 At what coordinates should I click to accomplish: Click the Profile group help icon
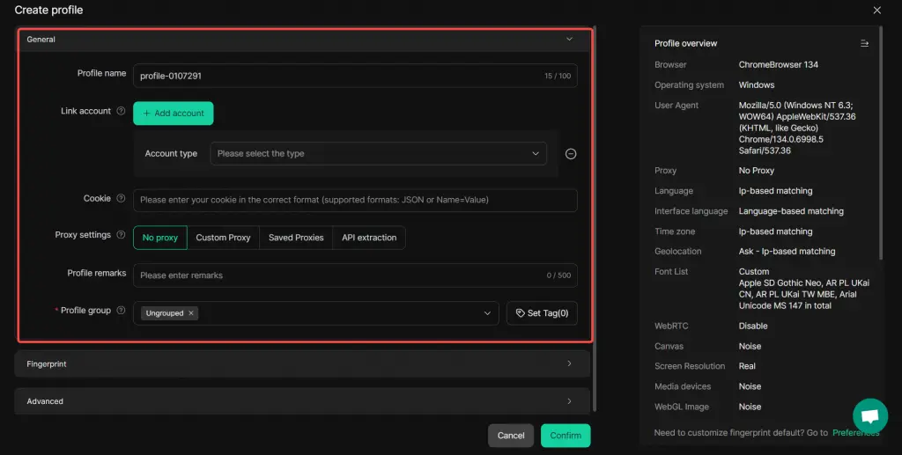pos(121,311)
